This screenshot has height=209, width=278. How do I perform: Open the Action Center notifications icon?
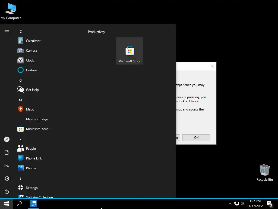click(269, 204)
